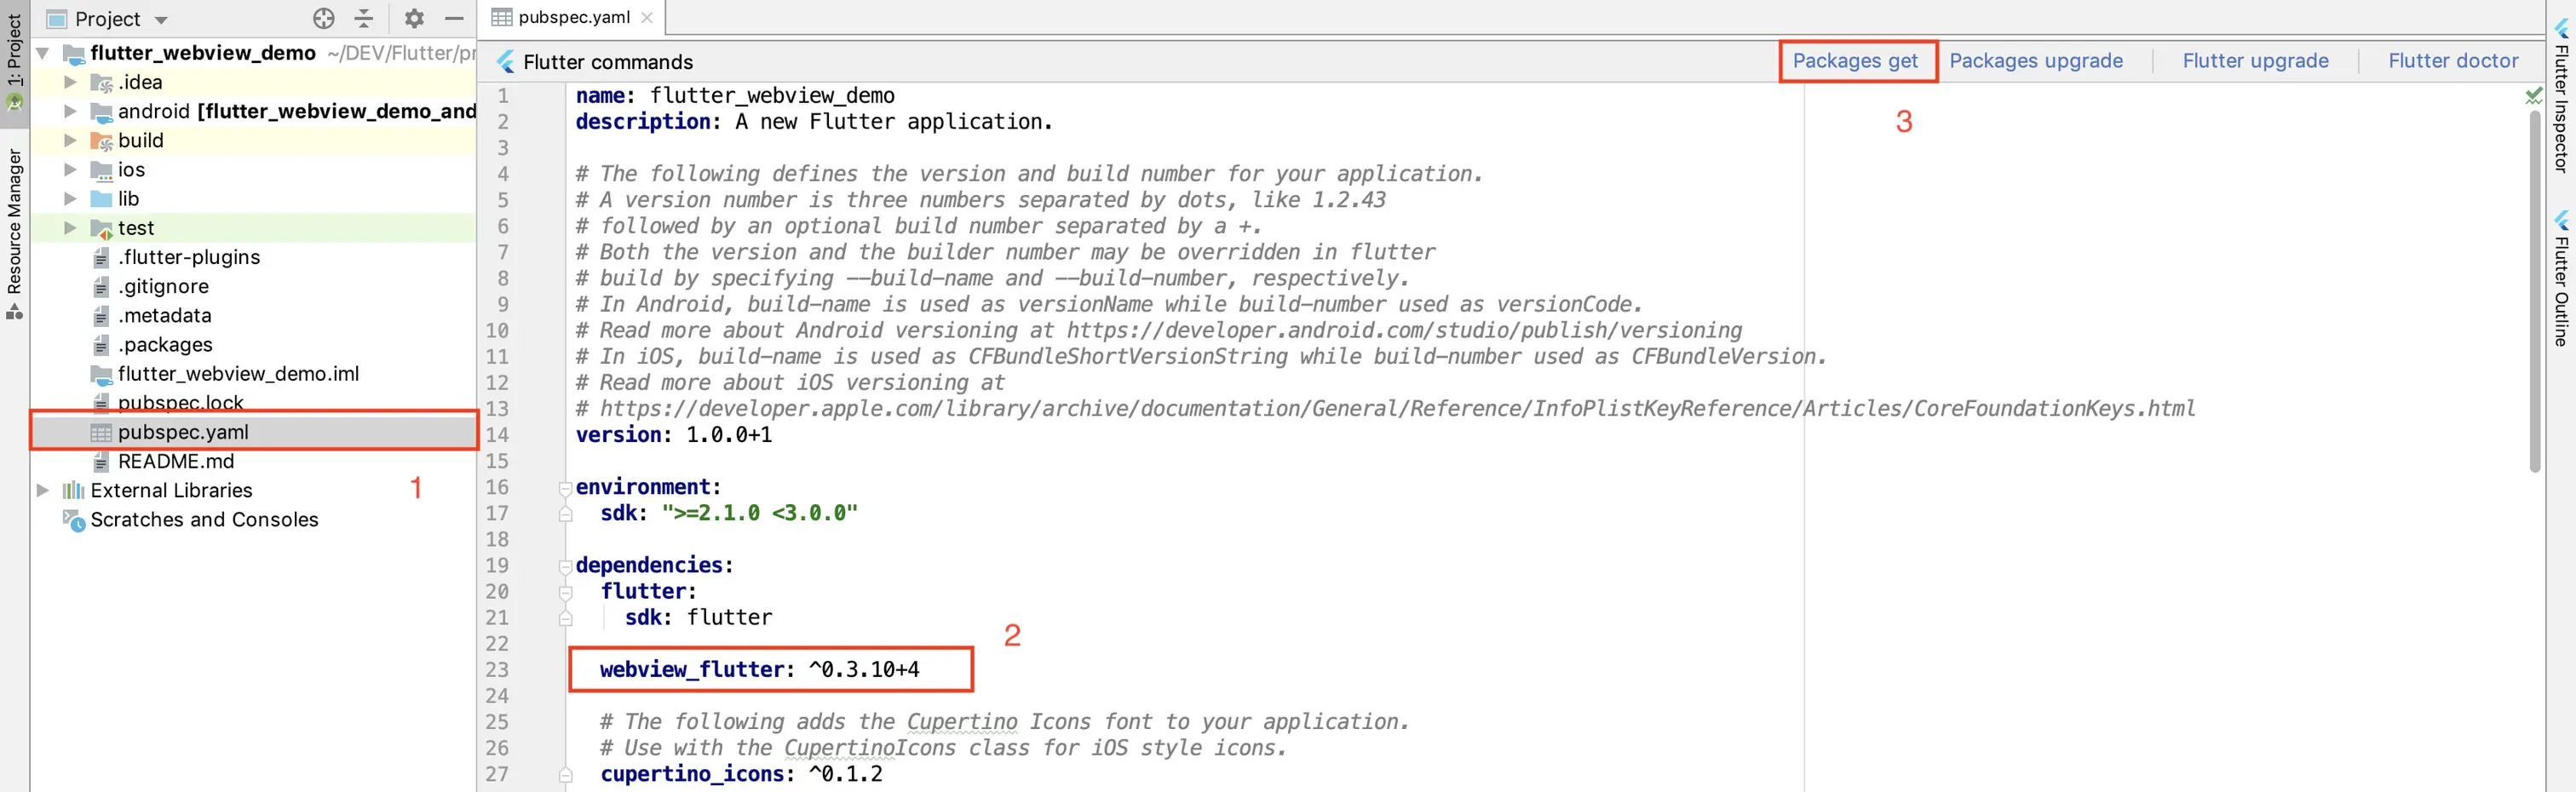This screenshot has height=792, width=2576.
Task: Open the Project panel settings gear
Action: (x=414, y=18)
